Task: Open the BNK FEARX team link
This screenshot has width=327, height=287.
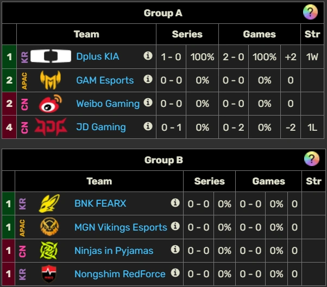Action: click(x=100, y=203)
